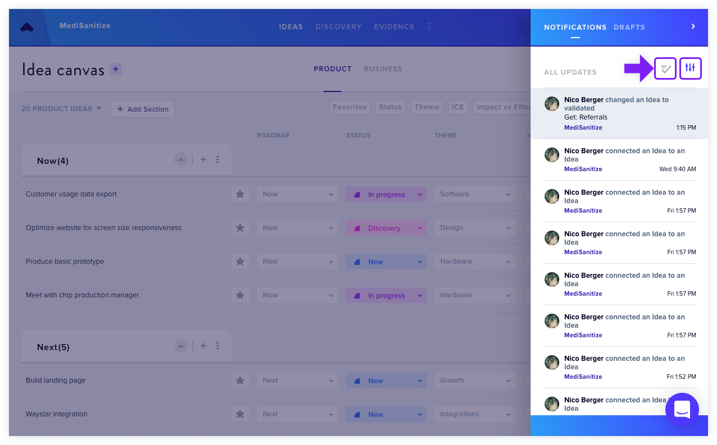Image resolution: width=717 pixels, height=445 pixels.
Task: Add idea to Now section with plus icon
Action: click(x=203, y=160)
